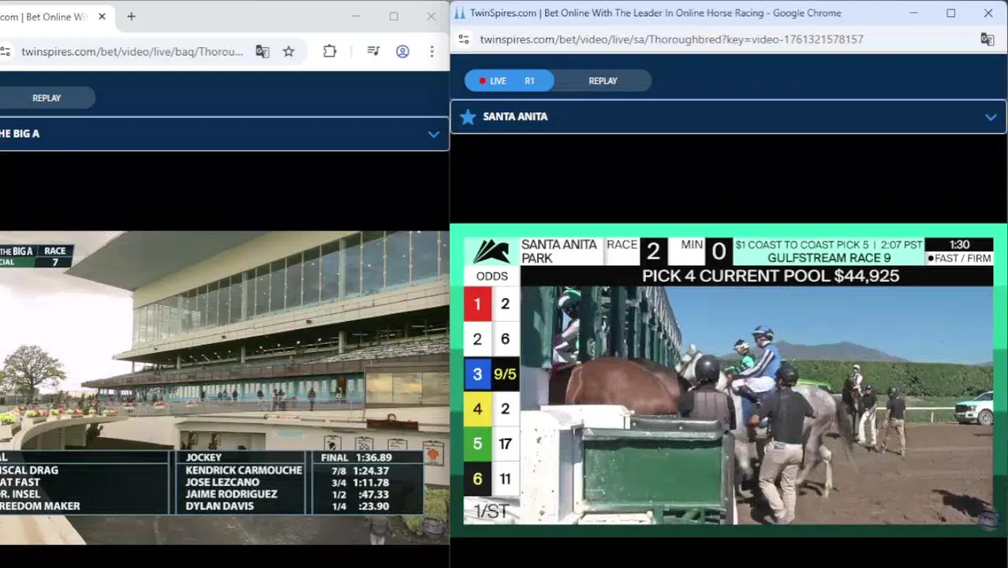Screen dimensions: 1008x568
Task: Open the Chrome three-dot menu
Action: [431, 51]
